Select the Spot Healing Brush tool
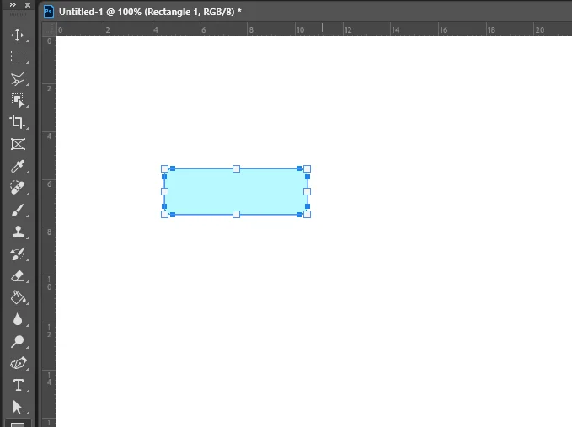572x427 pixels. click(18, 188)
